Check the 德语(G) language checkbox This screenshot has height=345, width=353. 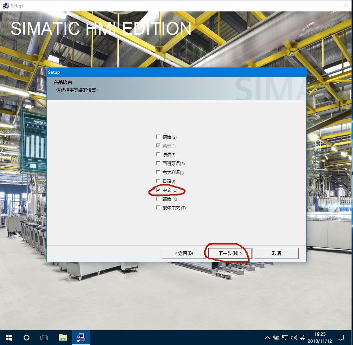click(158, 136)
